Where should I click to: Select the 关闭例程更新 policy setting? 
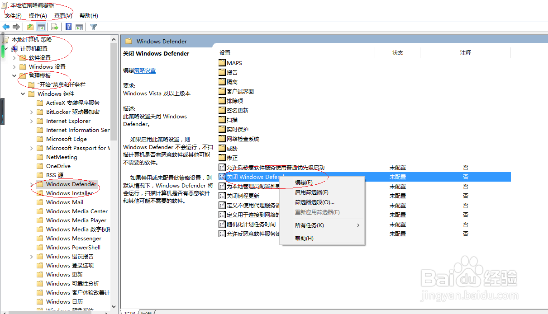click(239, 196)
